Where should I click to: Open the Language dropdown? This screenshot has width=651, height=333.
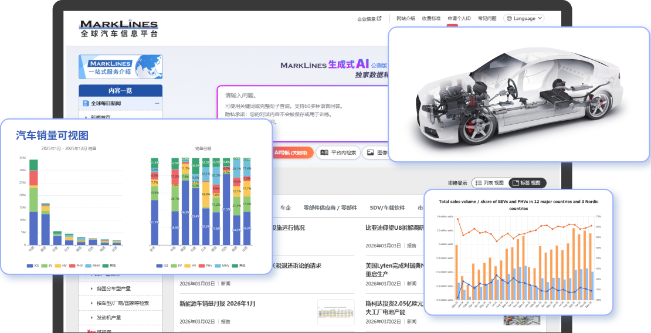[524, 18]
